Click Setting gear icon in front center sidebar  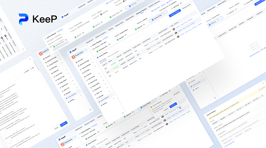pos(102,105)
